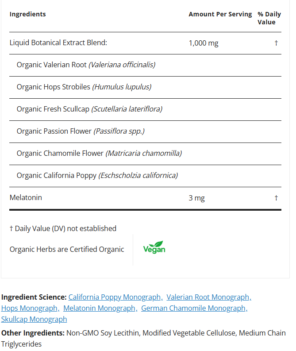
Task: Follow the Hops Monograph link
Action: (x=30, y=308)
